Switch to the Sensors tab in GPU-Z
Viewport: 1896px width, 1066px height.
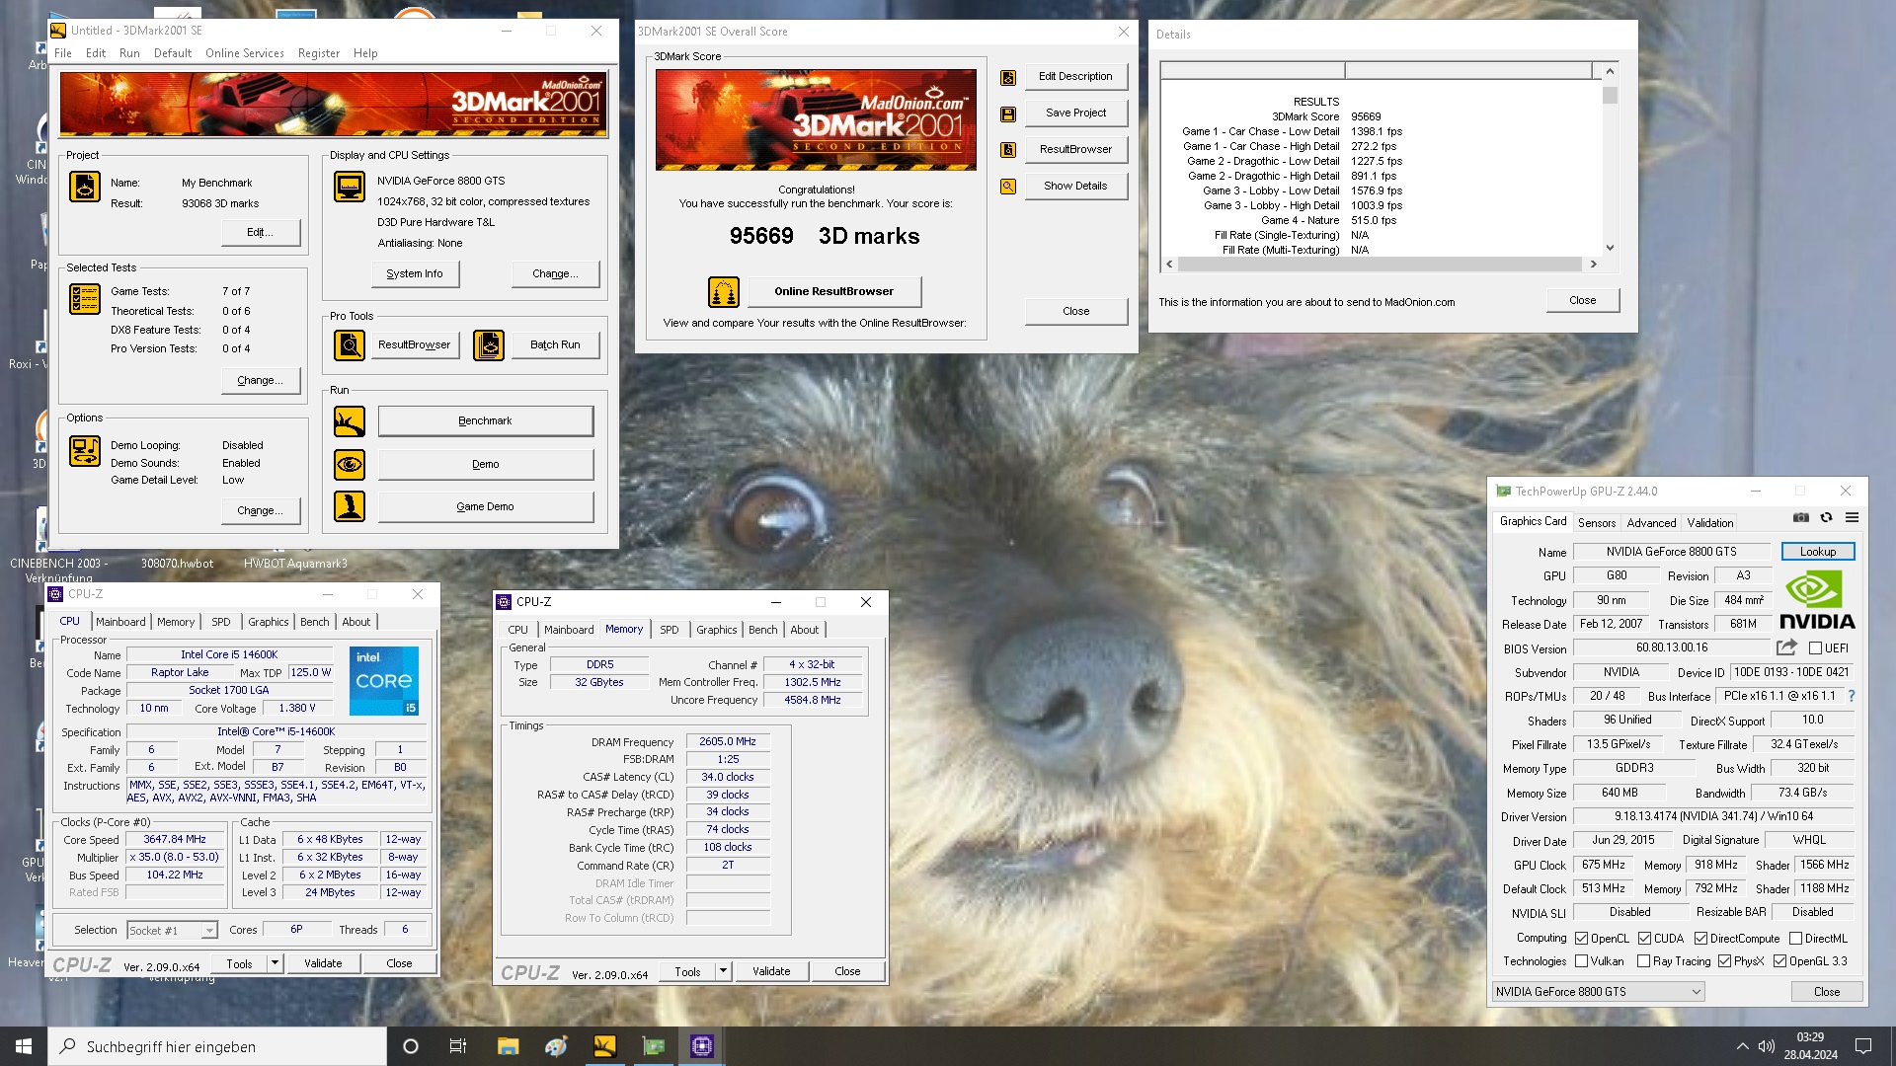(x=1596, y=523)
